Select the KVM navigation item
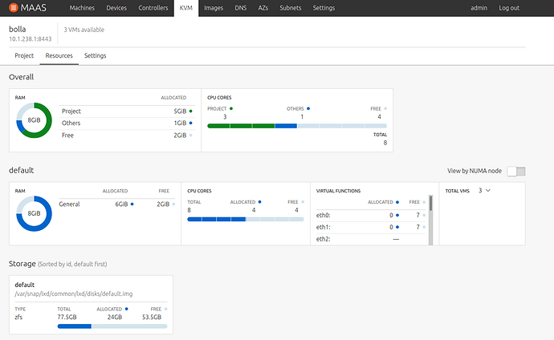Viewport: 554px width, 340px height. click(185, 8)
